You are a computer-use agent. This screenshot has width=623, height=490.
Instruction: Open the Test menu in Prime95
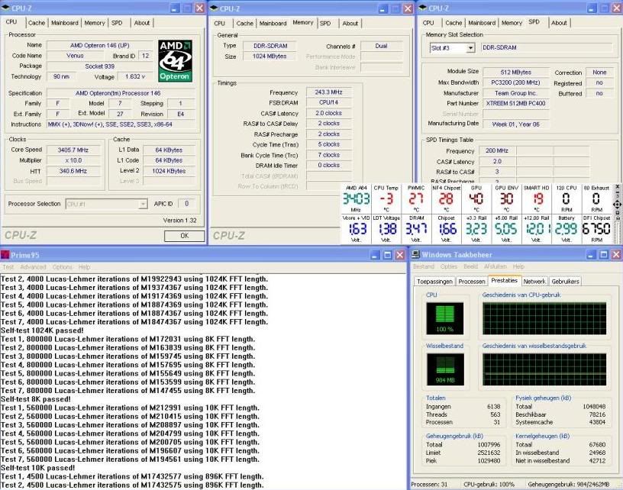(8, 267)
